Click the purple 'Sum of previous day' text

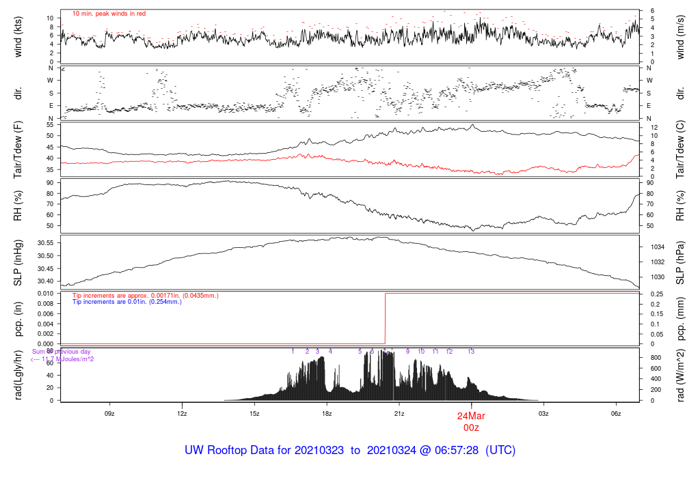[x=61, y=352]
